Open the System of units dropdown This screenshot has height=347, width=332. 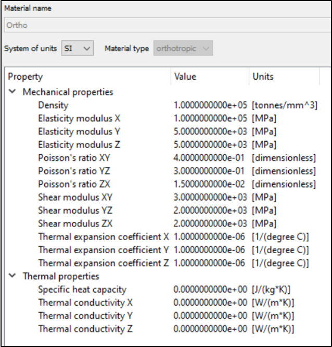pyautogui.click(x=76, y=48)
